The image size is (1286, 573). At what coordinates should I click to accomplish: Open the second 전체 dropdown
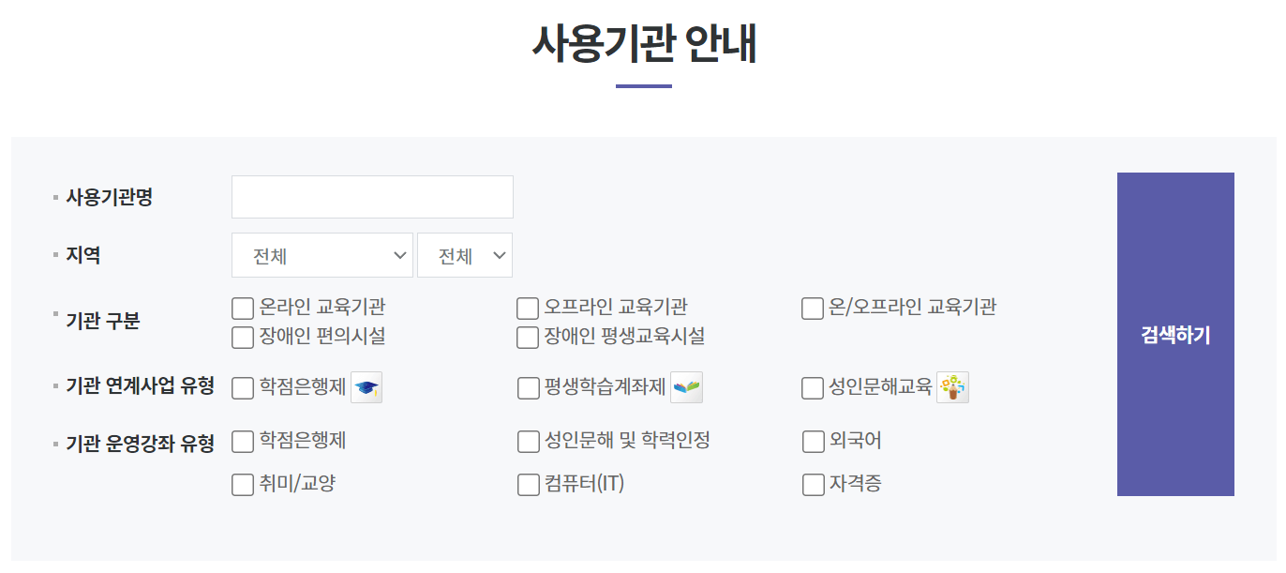pyautogui.click(x=465, y=254)
